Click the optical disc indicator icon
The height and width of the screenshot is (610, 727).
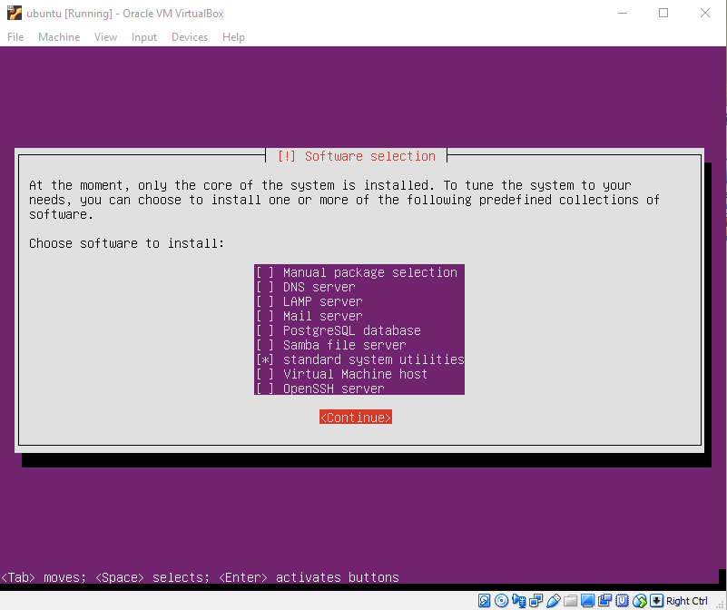pos(501,601)
